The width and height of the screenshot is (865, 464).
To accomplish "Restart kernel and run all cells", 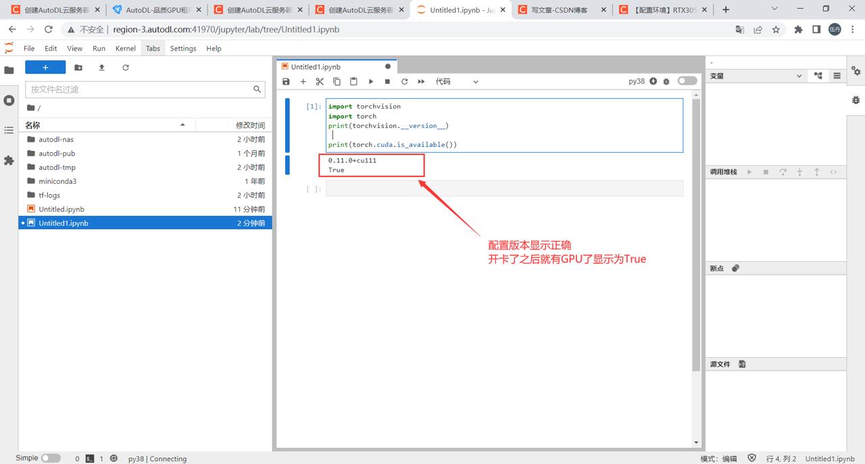I will (421, 81).
